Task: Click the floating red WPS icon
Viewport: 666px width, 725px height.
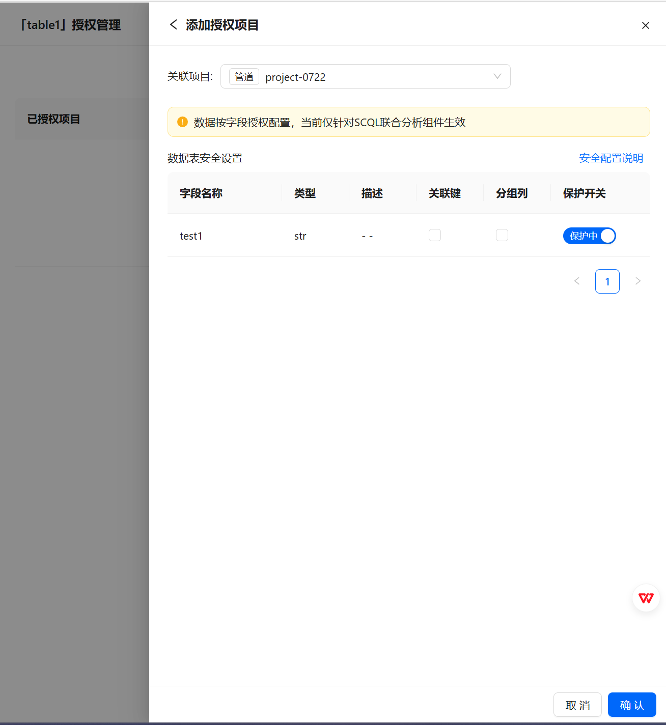Action: [x=646, y=598]
